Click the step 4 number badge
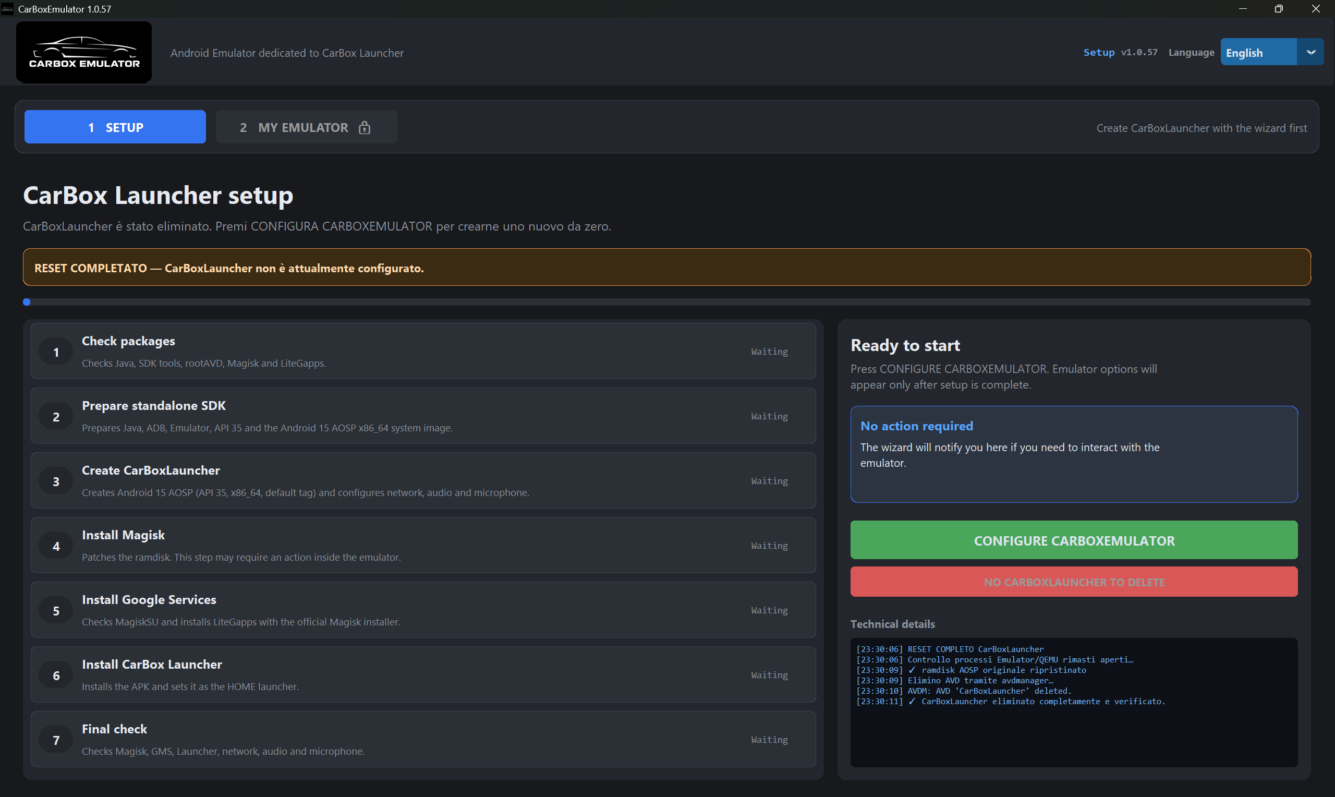The image size is (1335, 797). click(56, 546)
